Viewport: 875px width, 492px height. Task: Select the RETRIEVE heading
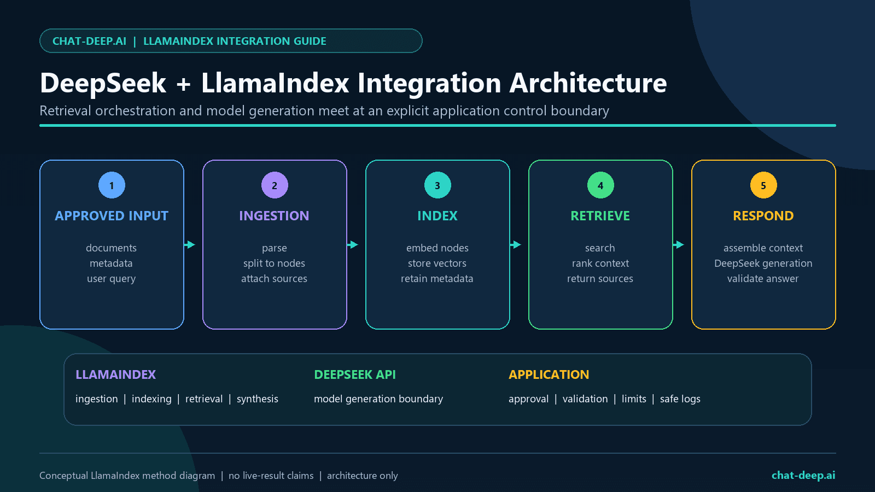pos(600,216)
